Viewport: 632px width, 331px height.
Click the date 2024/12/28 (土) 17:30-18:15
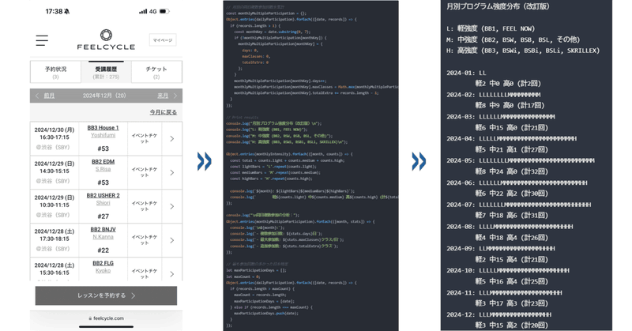[55, 235]
